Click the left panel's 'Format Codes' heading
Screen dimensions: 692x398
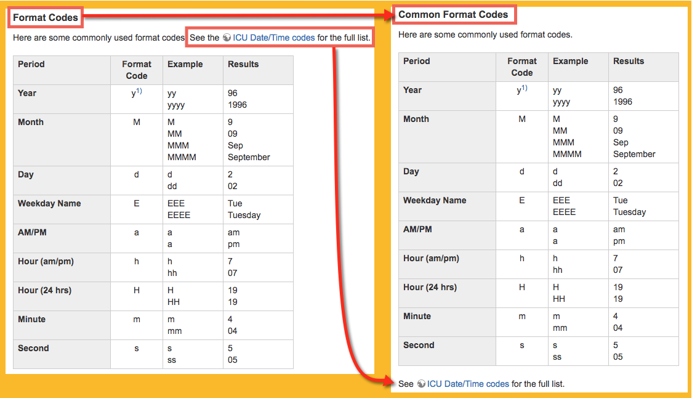click(x=46, y=17)
